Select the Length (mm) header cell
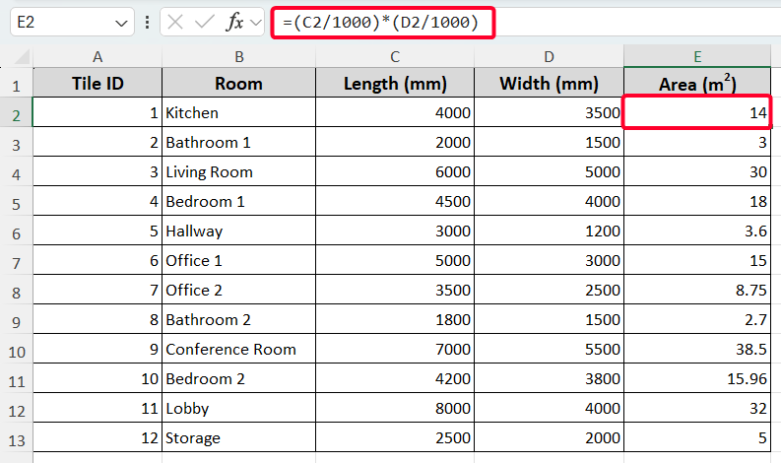 pyautogui.click(x=394, y=84)
